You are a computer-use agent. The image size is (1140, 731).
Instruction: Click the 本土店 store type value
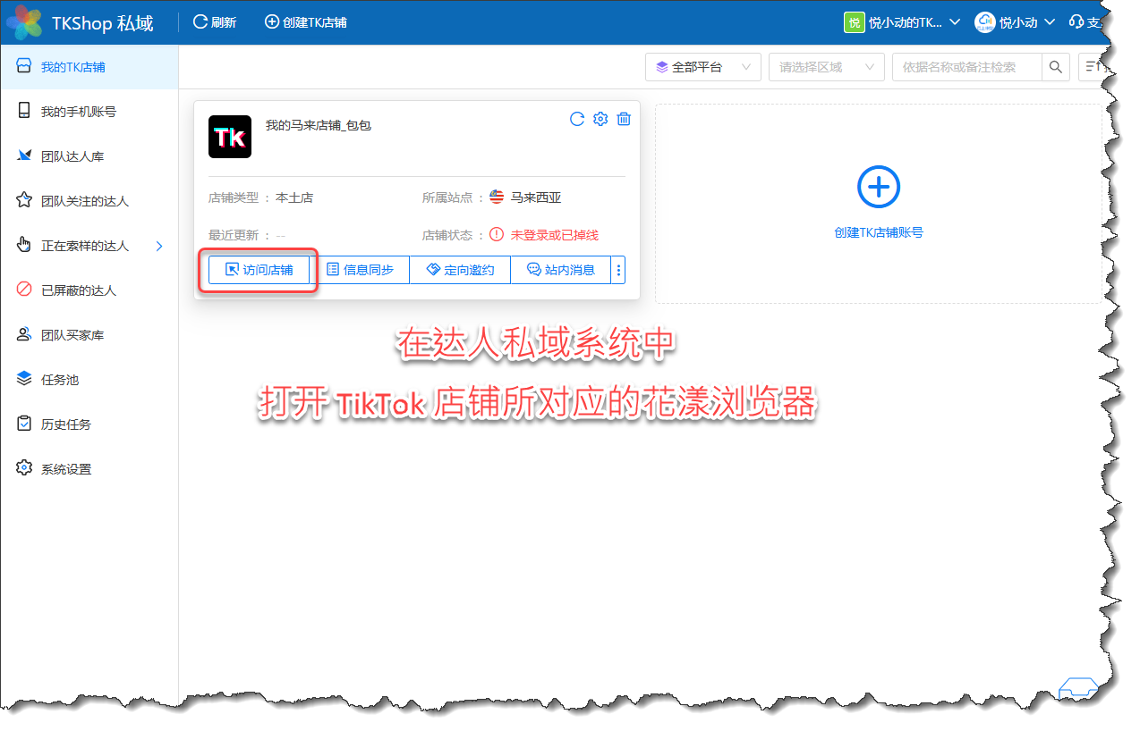pyautogui.click(x=294, y=197)
